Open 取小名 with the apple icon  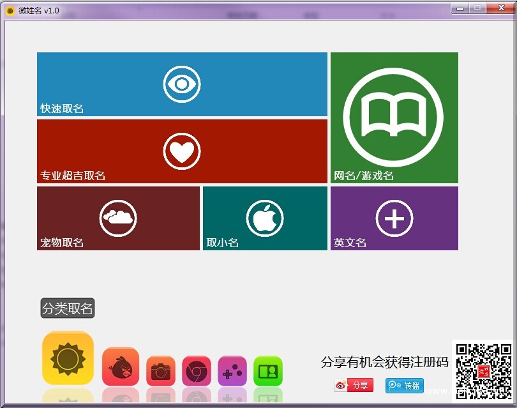pos(266,217)
